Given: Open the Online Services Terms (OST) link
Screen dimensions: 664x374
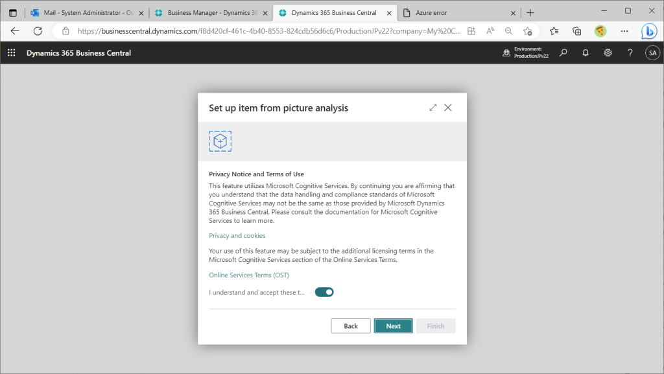Looking at the screenshot, I should coord(249,275).
